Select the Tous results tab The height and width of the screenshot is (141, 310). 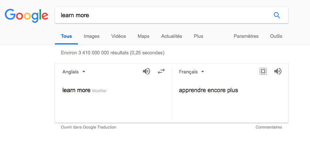(66, 36)
